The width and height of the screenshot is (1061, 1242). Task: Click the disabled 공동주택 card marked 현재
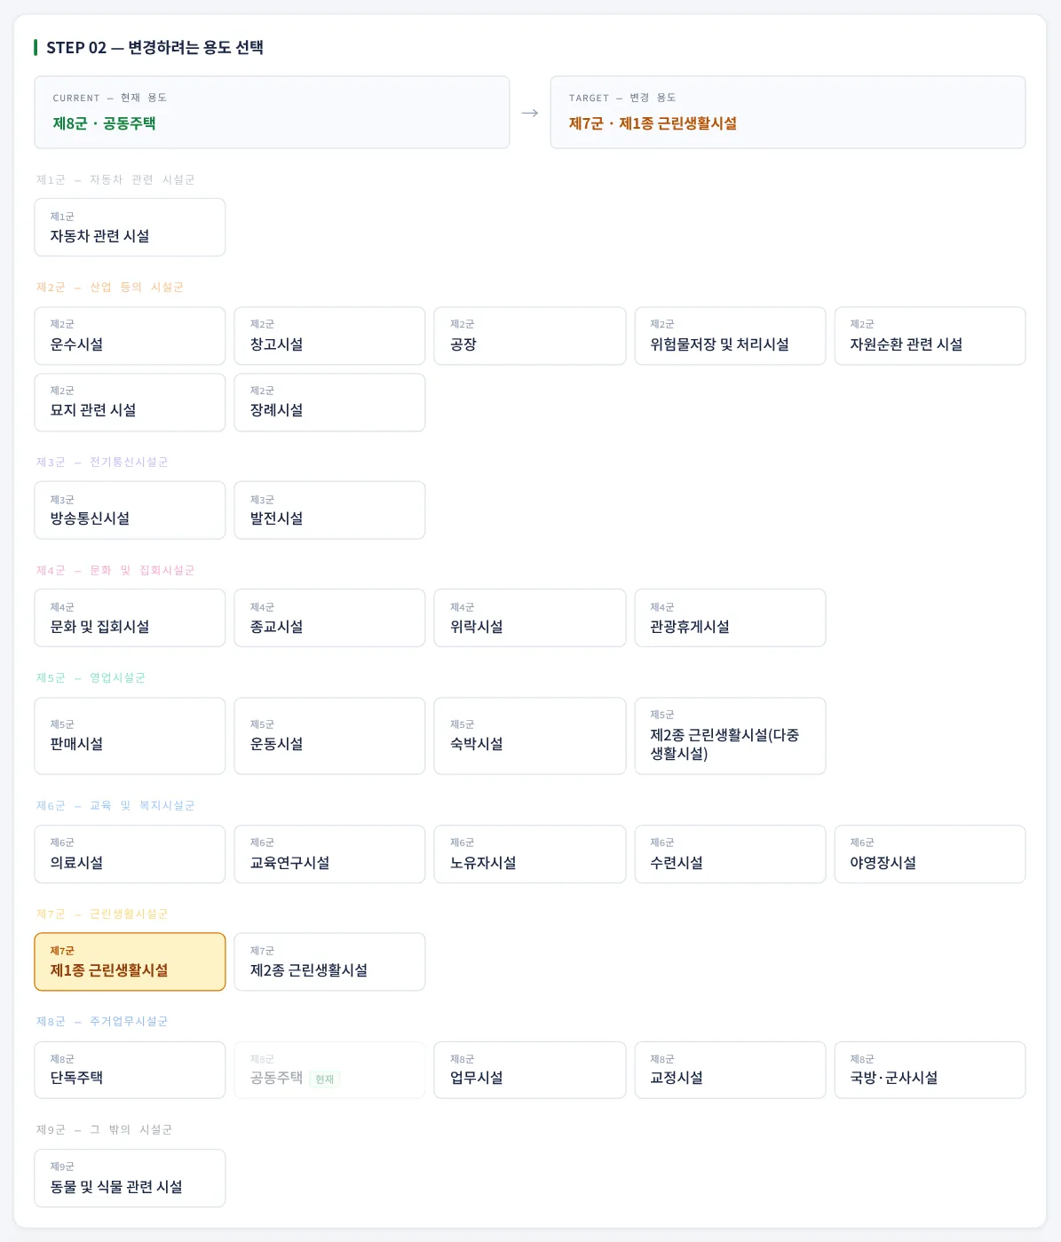point(329,1070)
